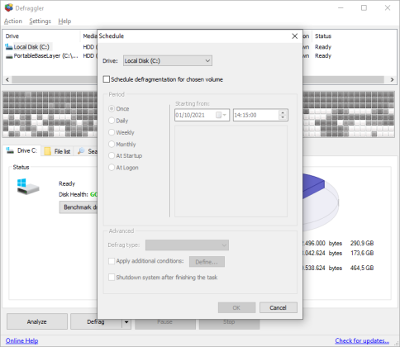The width and height of the screenshot is (400, 347).
Task: Open the Defrag type dropdown
Action: coord(187,245)
